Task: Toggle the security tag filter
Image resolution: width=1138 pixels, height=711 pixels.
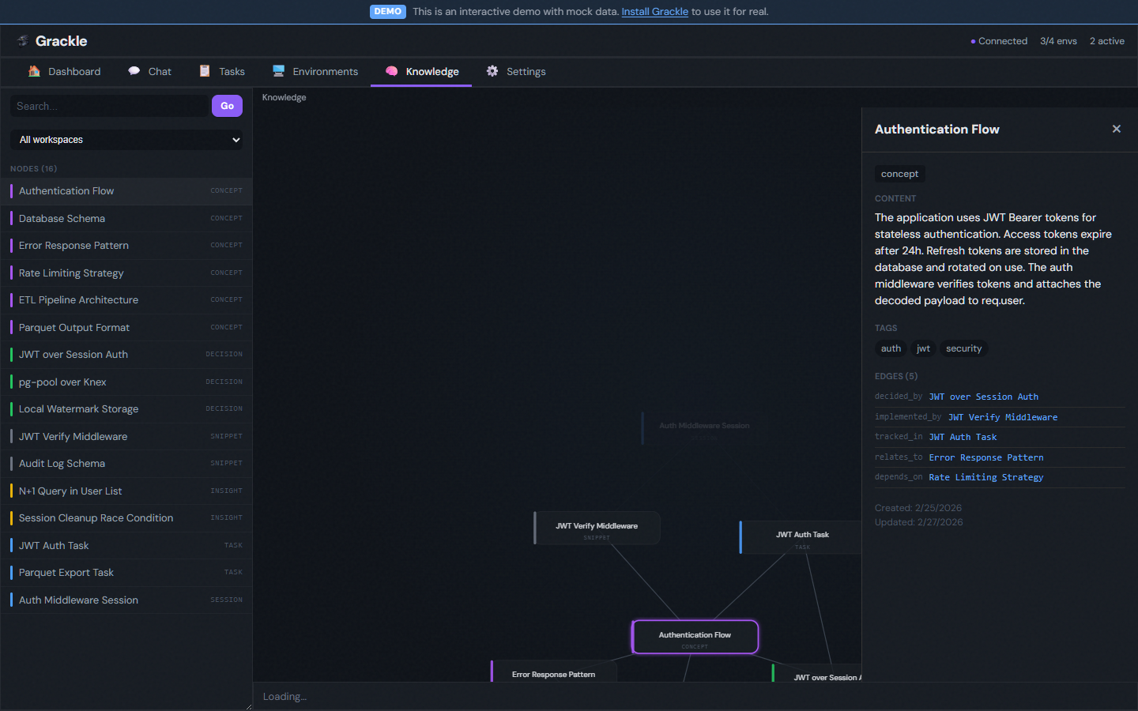Action: (x=963, y=348)
